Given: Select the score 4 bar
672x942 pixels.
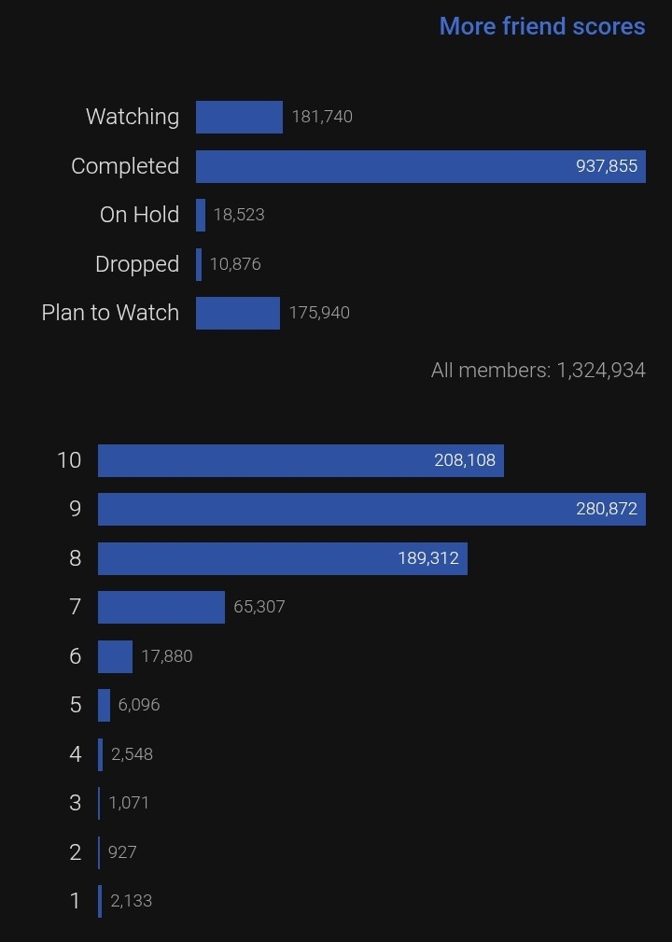Looking at the screenshot, I should coord(101,754).
